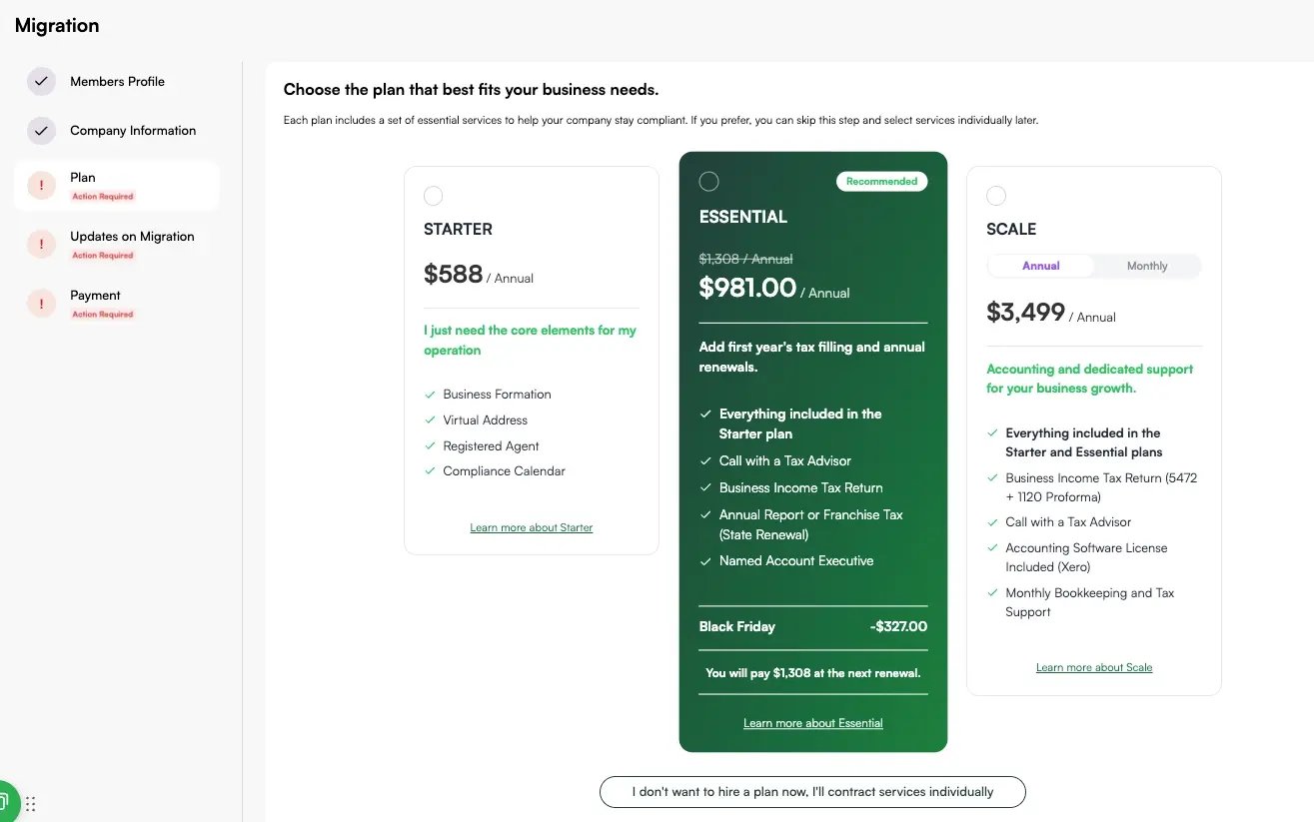Open the Learn more about Essential link
The width and height of the screenshot is (1314, 822).
812,723
